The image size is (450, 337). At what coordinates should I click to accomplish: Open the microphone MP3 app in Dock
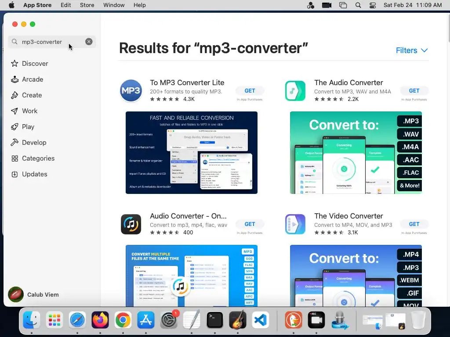[x=340, y=320]
